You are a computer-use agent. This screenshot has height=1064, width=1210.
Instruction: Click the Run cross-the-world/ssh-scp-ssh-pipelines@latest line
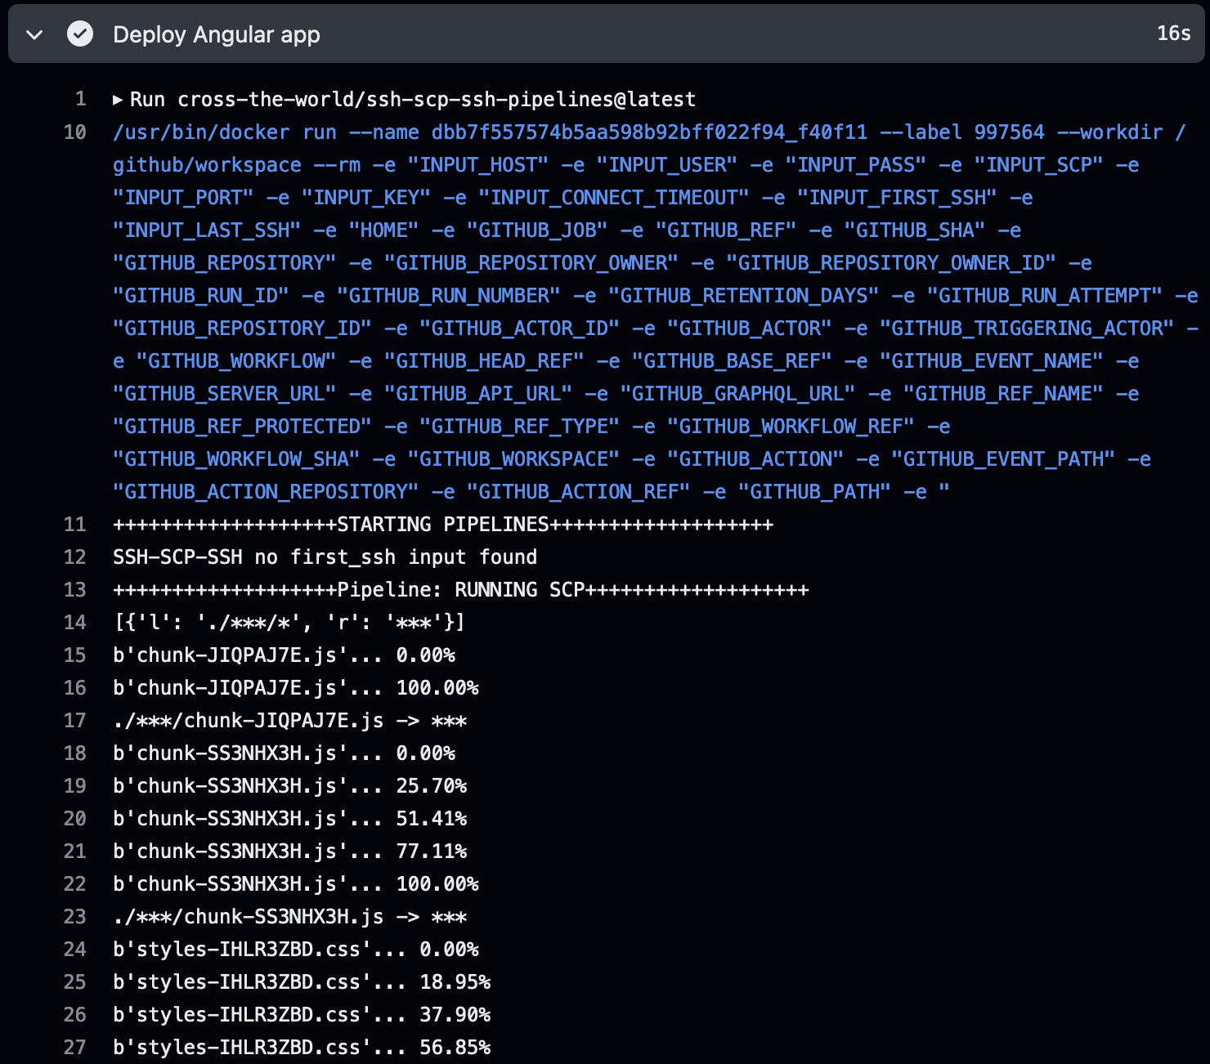pyautogui.click(x=413, y=99)
